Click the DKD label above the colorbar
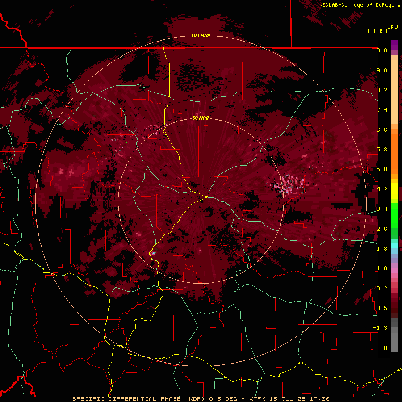 pos(393,27)
